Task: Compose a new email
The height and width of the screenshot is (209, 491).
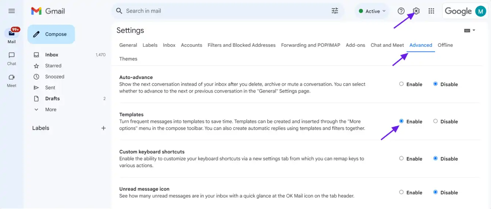Action: click(x=51, y=34)
